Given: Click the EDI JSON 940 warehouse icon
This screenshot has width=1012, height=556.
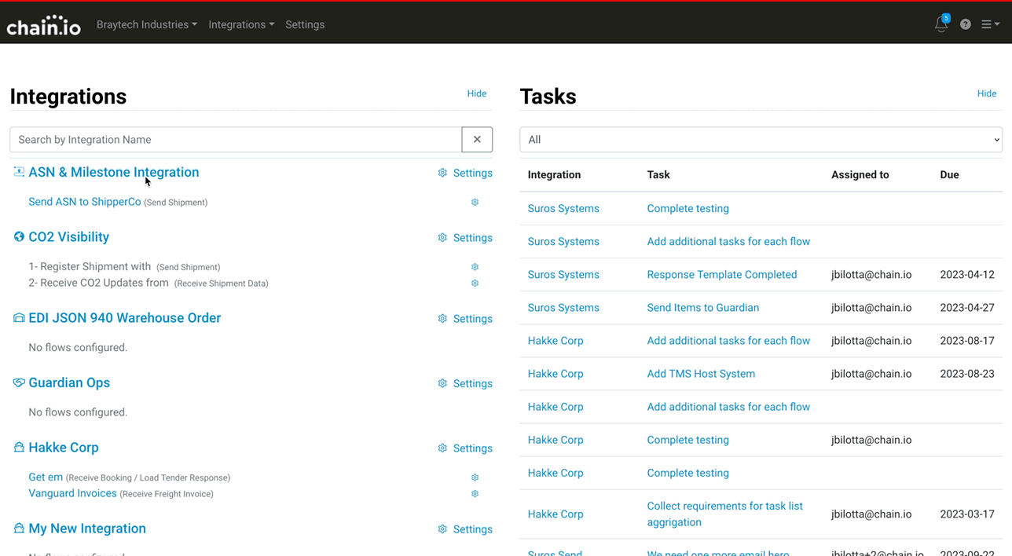Looking at the screenshot, I should click(x=19, y=317).
